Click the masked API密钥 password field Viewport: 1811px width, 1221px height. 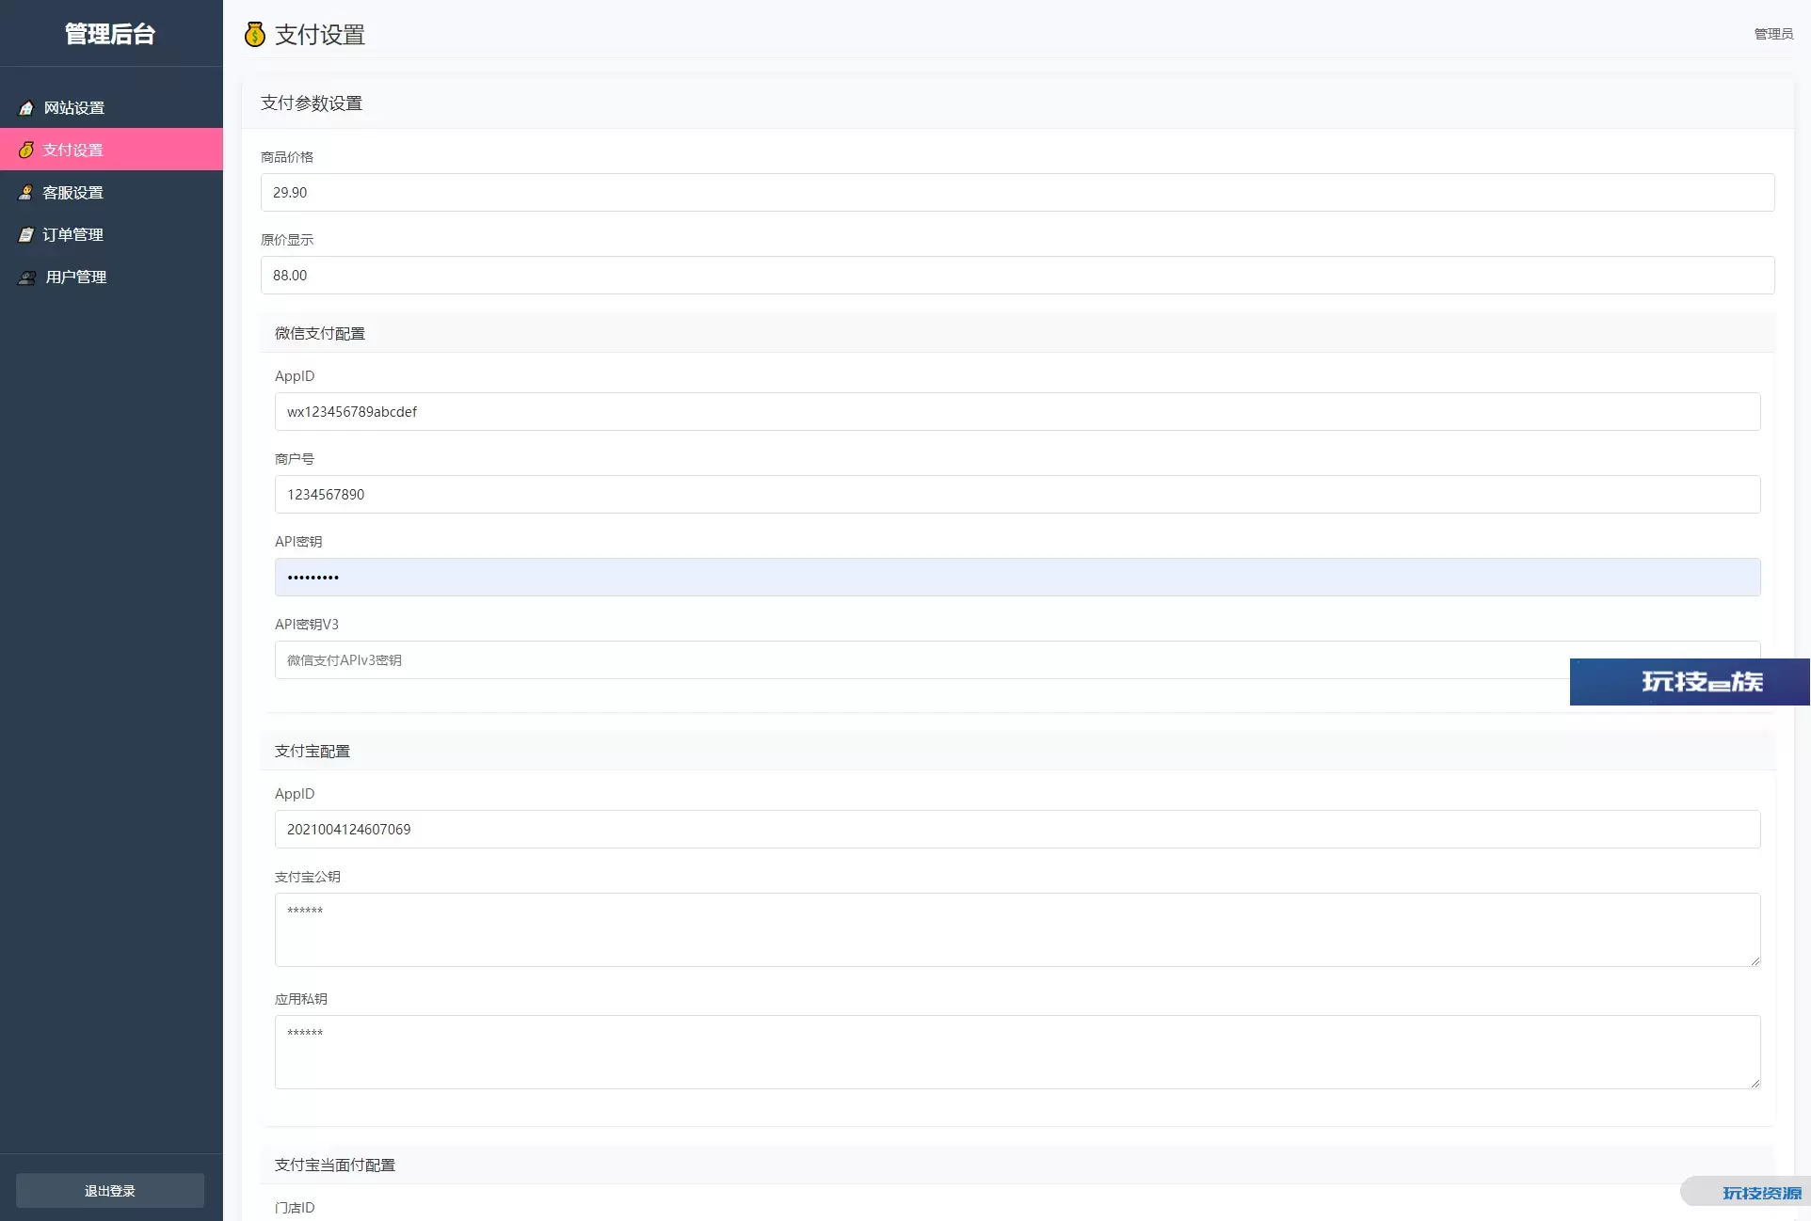1017,578
